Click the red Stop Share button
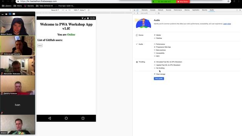The height and width of the screenshot is (136, 242). point(183,2)
